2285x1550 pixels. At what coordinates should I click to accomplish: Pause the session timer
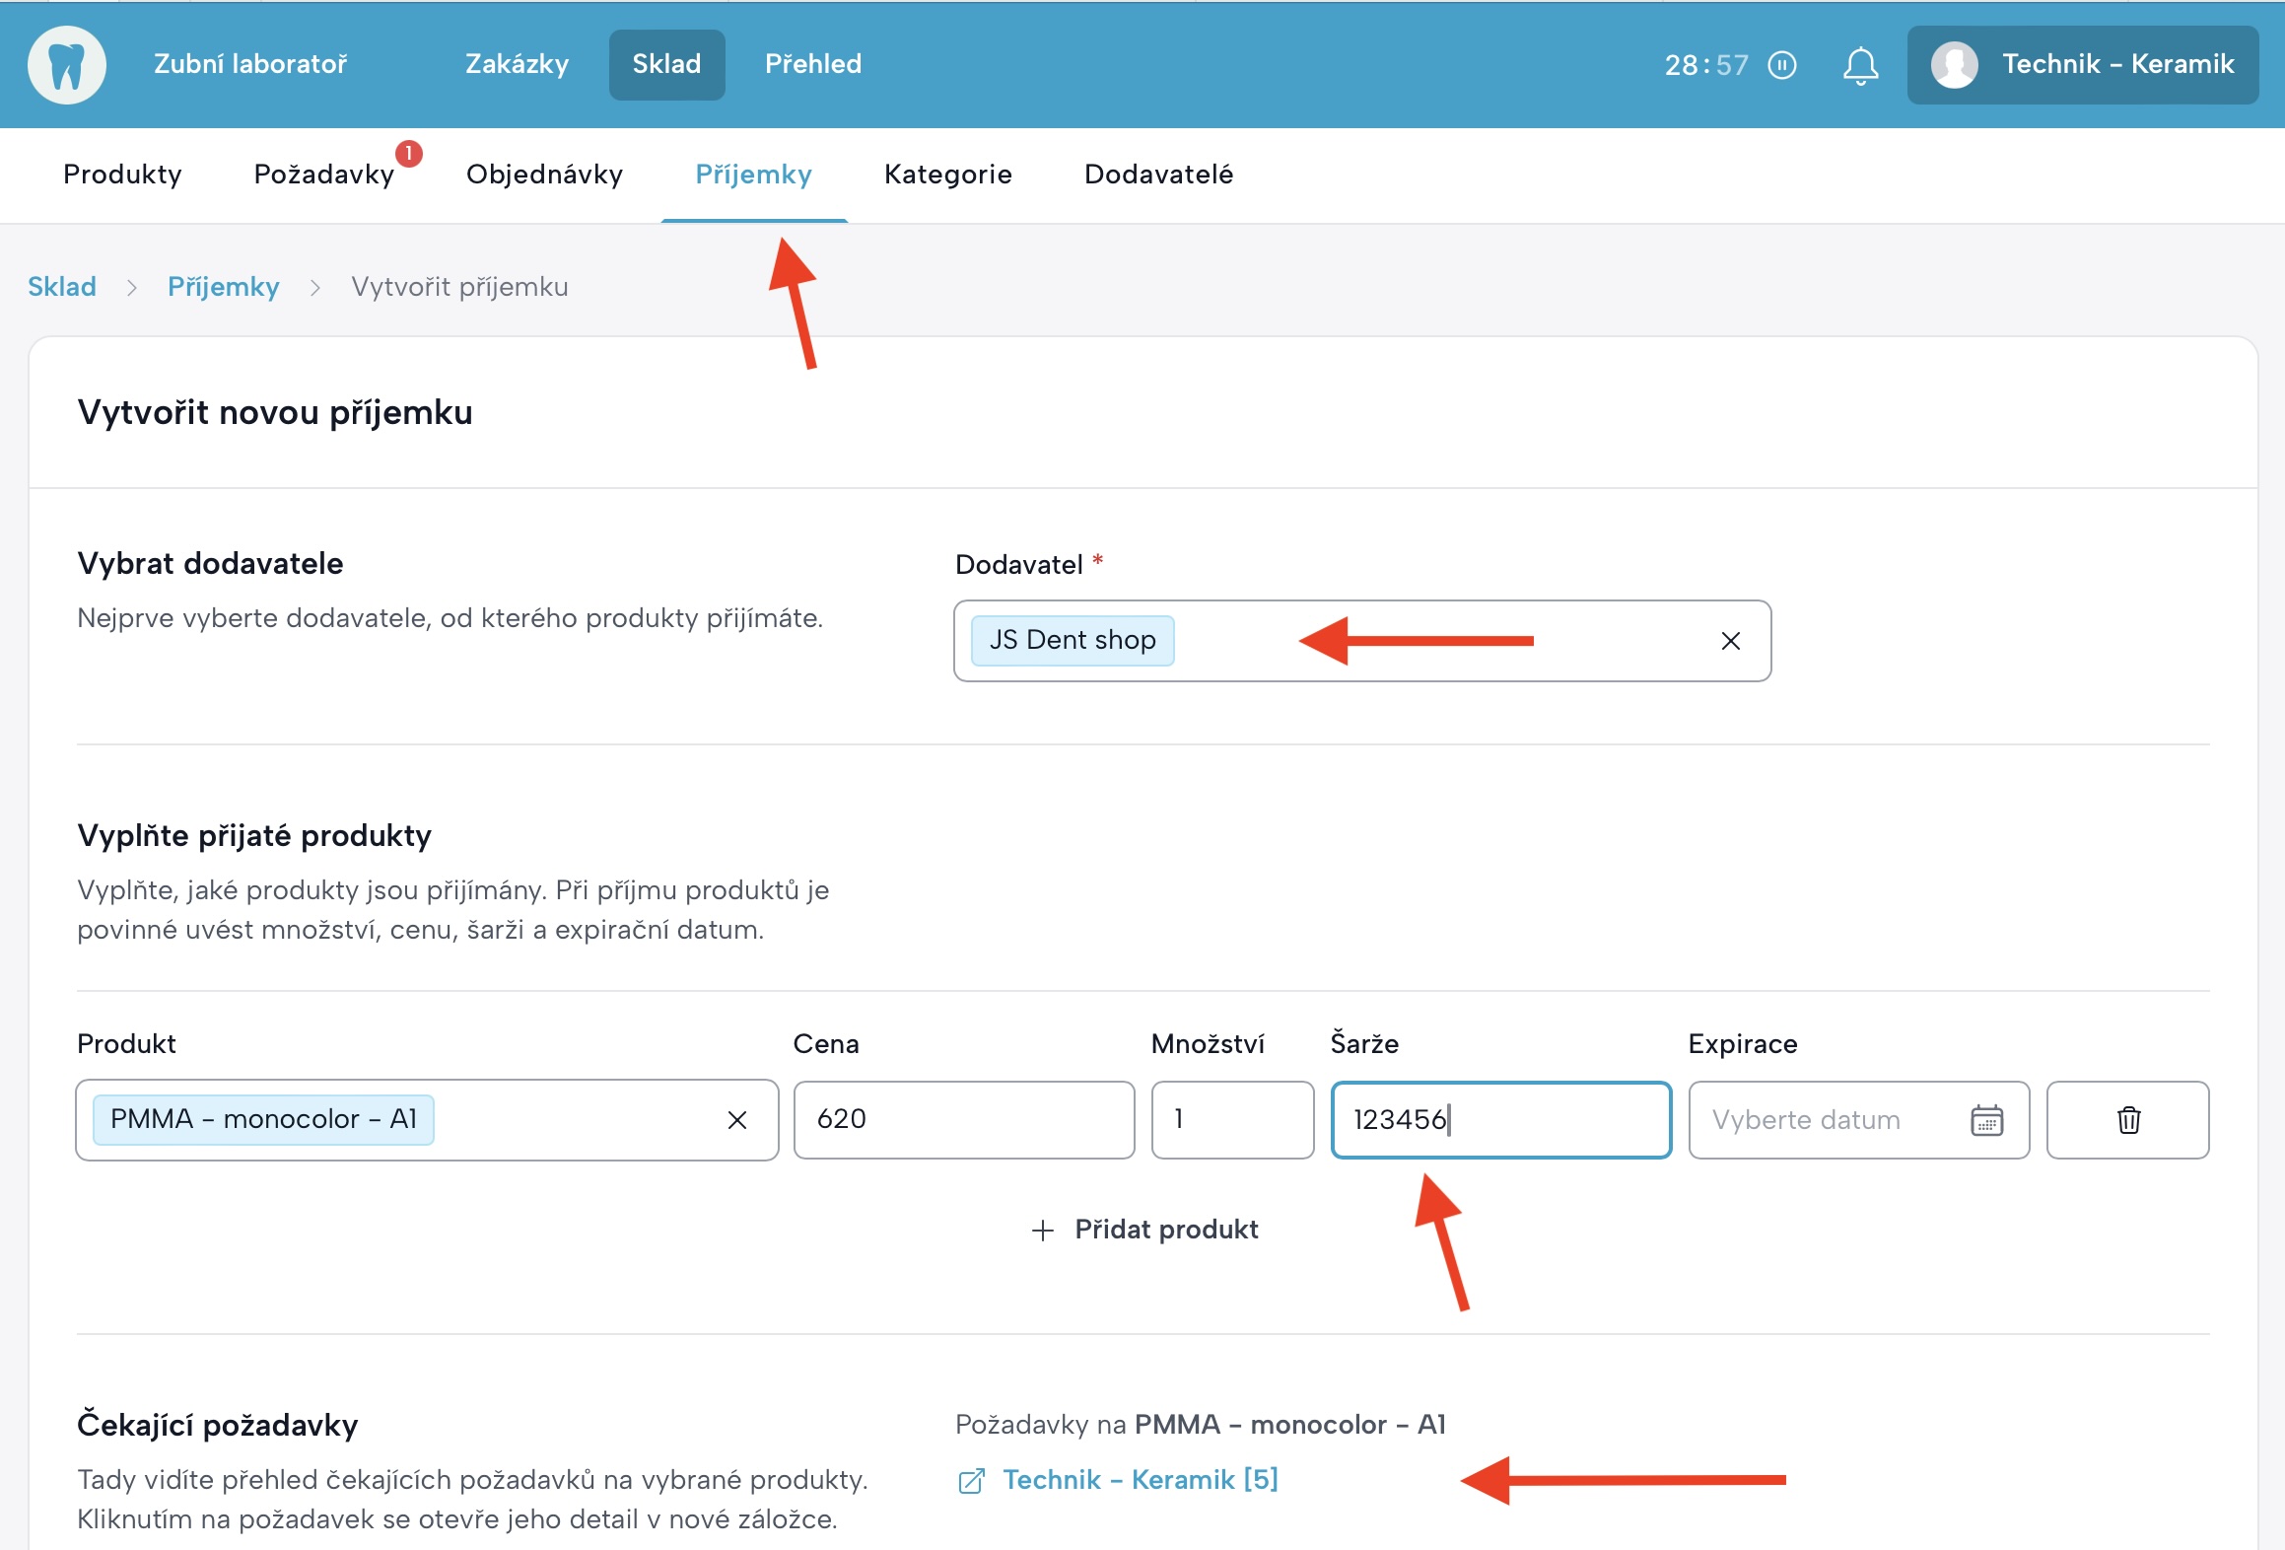point(1781,65)
